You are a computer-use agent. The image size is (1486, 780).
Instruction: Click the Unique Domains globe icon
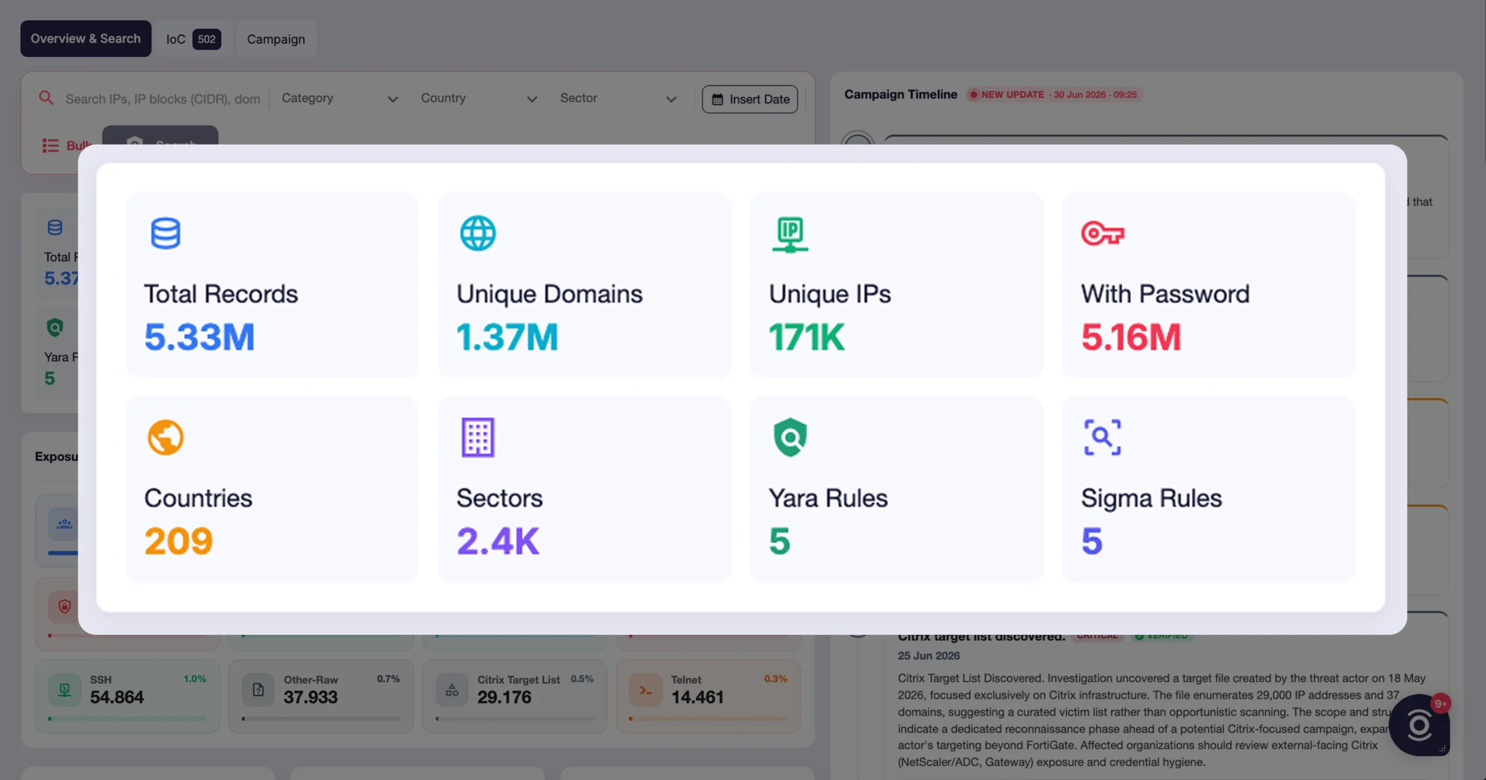tap(478, 233)
